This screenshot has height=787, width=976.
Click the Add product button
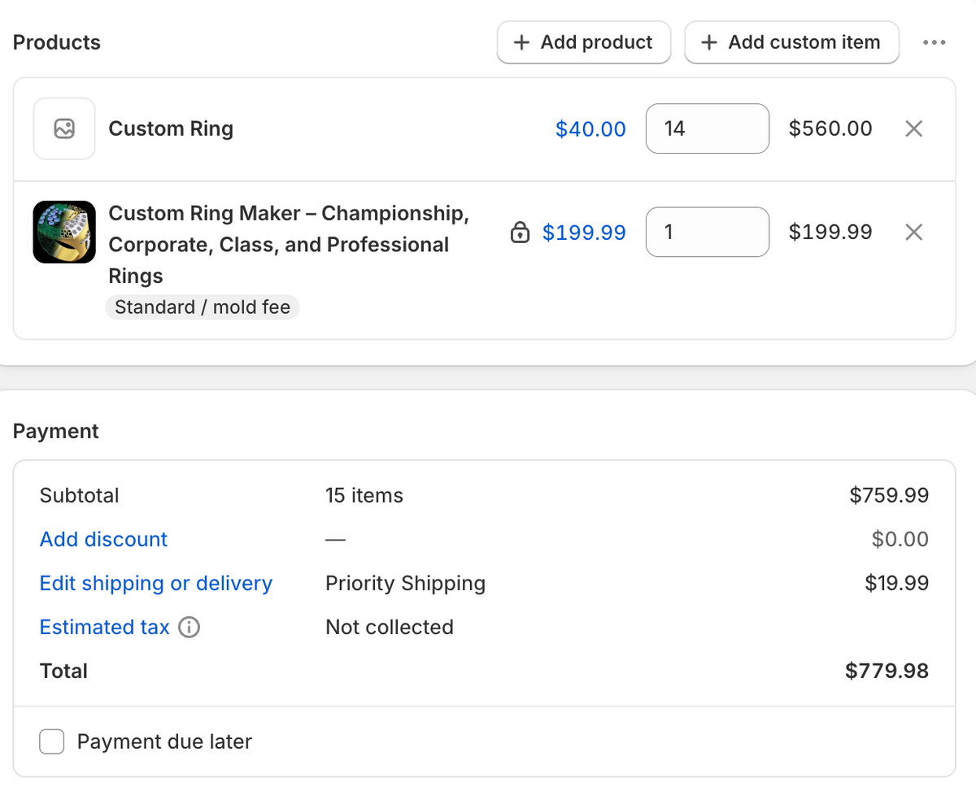584,42
